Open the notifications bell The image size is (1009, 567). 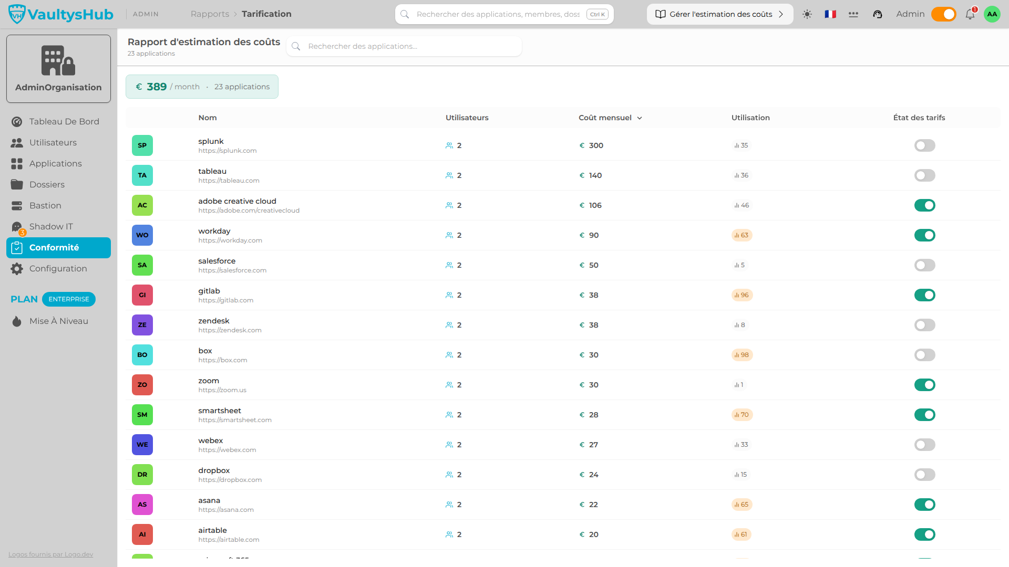pyautogui.click(x=970, y=14)
